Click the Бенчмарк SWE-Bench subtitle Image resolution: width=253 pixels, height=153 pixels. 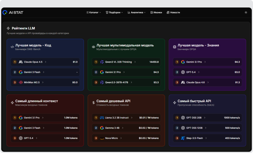point(28,49)
